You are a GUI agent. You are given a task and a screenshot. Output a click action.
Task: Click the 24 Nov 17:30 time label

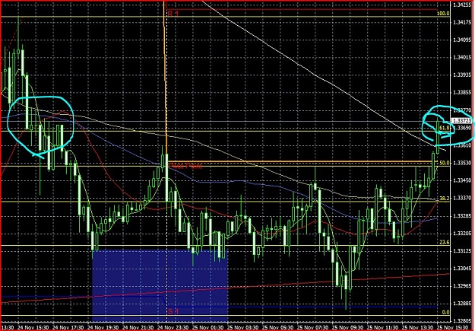tap(68, 328)
